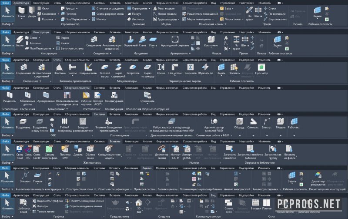Click the Угловой вырез corner cut tool
Screen dimensions: 348x219
tap(105, 71)
